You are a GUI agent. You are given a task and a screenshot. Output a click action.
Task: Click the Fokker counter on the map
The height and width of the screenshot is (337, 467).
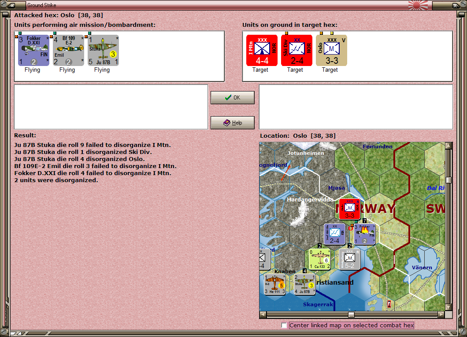(364, 234)
